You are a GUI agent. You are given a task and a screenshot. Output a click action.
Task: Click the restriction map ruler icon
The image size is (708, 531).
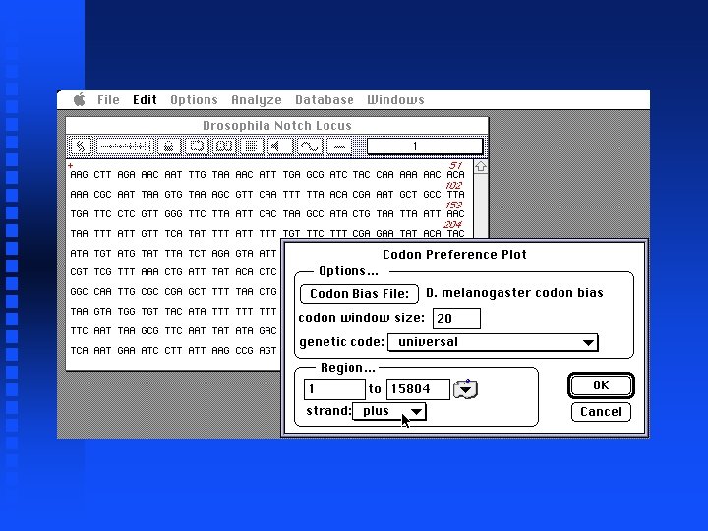(125, 147)
